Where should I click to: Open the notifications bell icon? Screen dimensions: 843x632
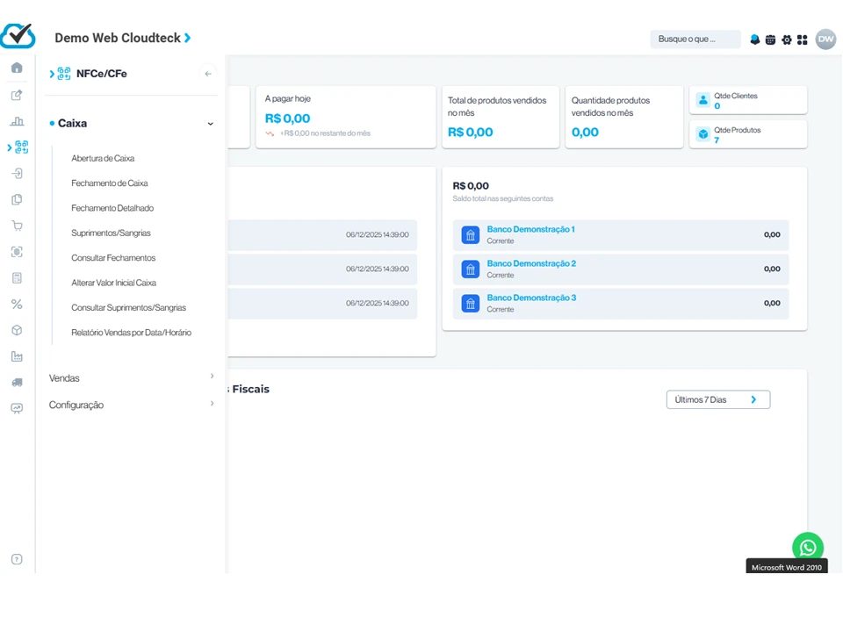pos(754,39)
